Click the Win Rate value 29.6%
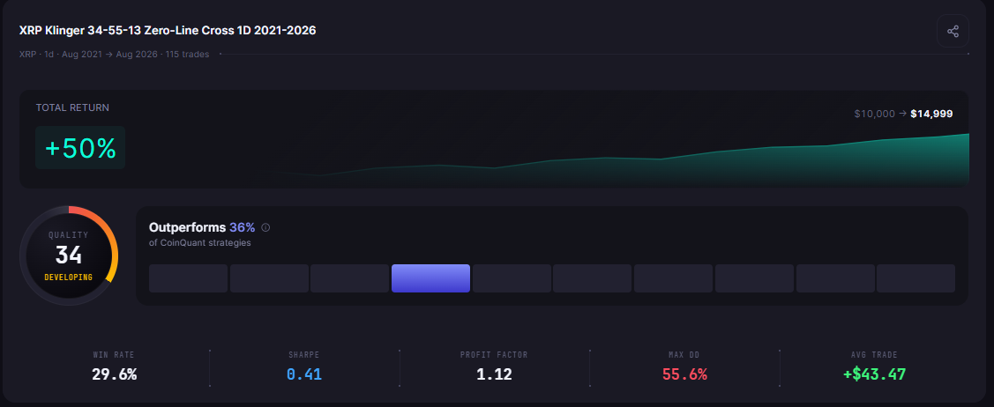This screenshot has height=407, width=994. pos(114,374)
